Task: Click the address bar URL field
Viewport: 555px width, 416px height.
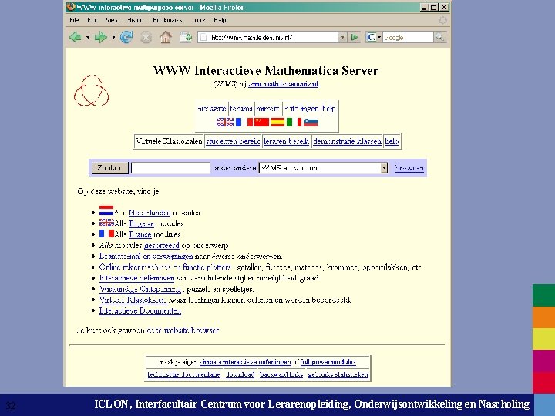Action: point(268,37)
